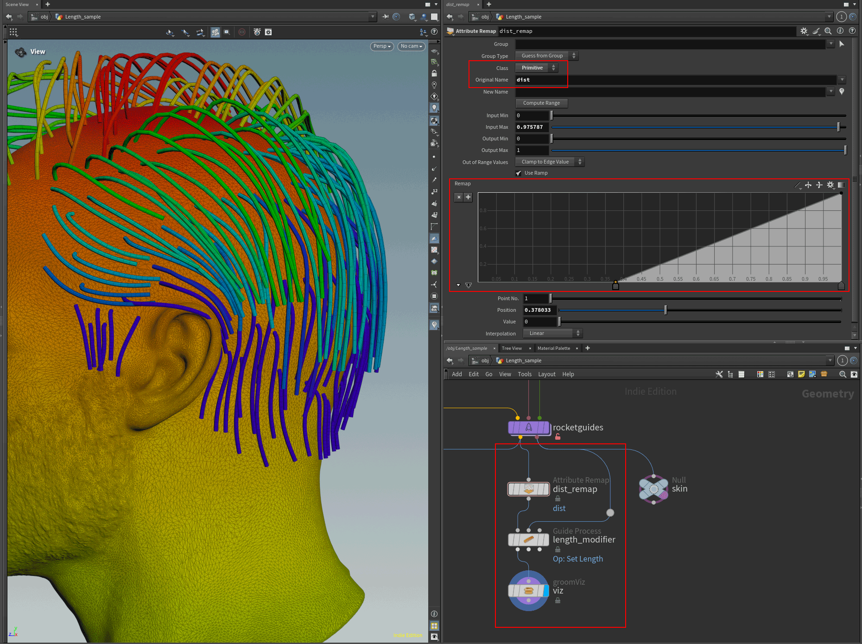This screenshot has width=862, height=644.
Task: Click the search magnifier in network editor toolbar
Action: tap(843, 374)
